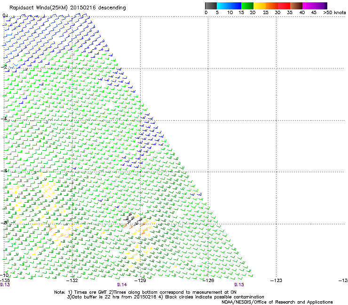
Task: Choose the red 30-35 knots legend swatch
Action: pyautogui.click(x=284, y=6)
